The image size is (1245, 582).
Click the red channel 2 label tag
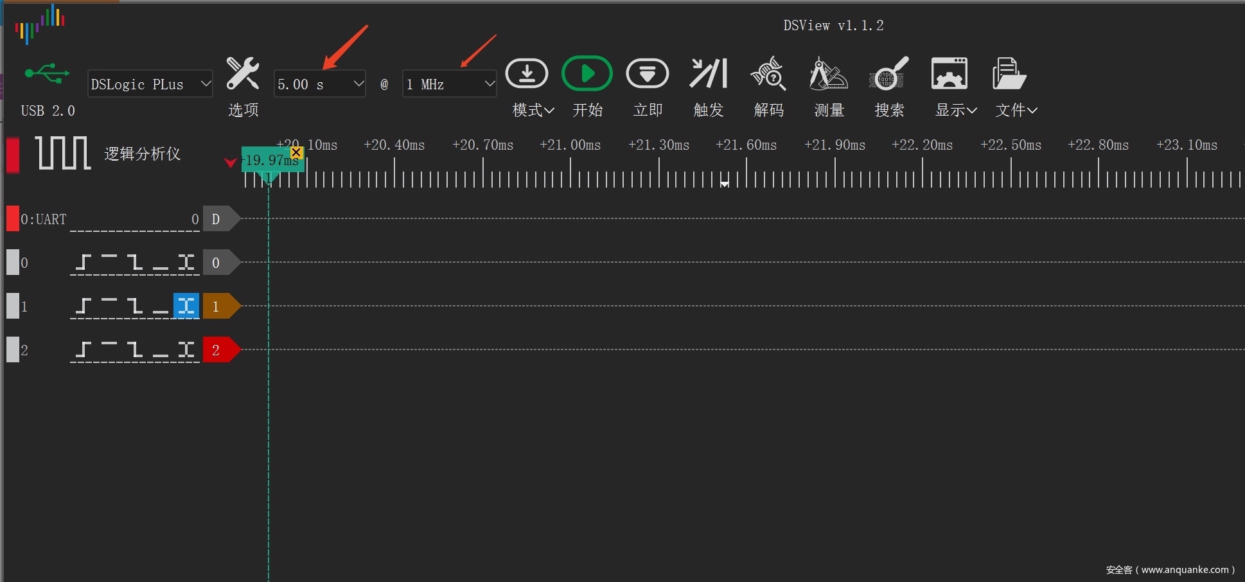218,349
